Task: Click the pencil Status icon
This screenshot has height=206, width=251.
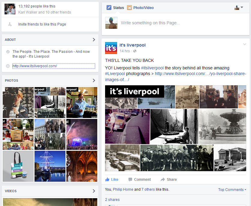Action: click(109, 8)
